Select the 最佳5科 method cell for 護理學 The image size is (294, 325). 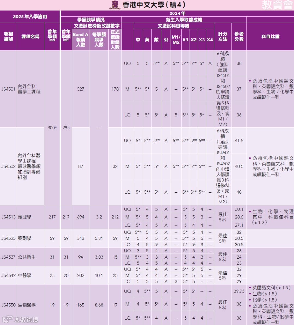click(223, 217)
